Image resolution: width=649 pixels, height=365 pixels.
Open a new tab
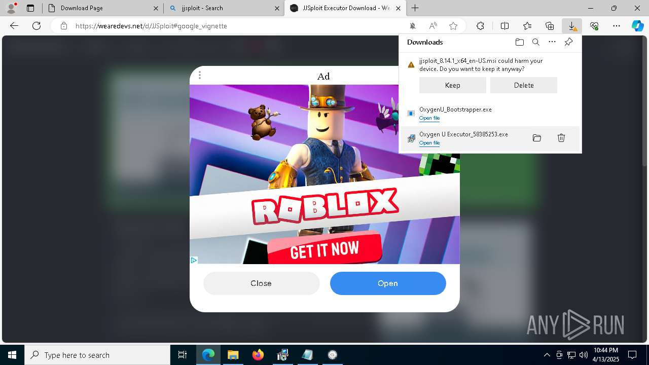coord(415,8)
